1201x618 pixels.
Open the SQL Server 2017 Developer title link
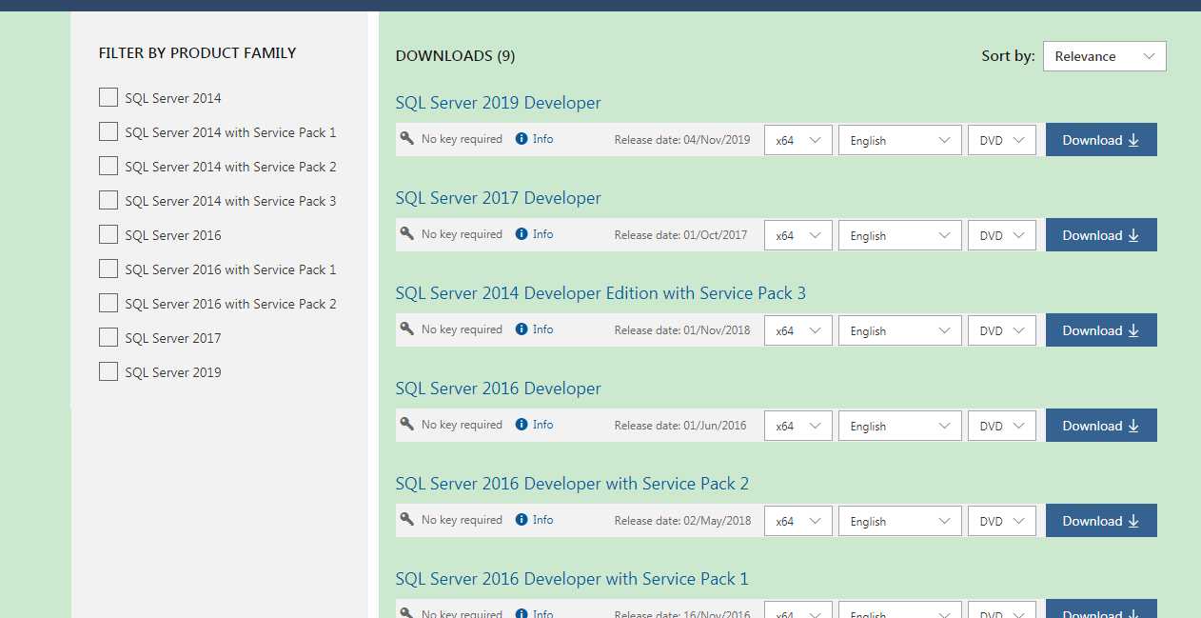point(498,198)
